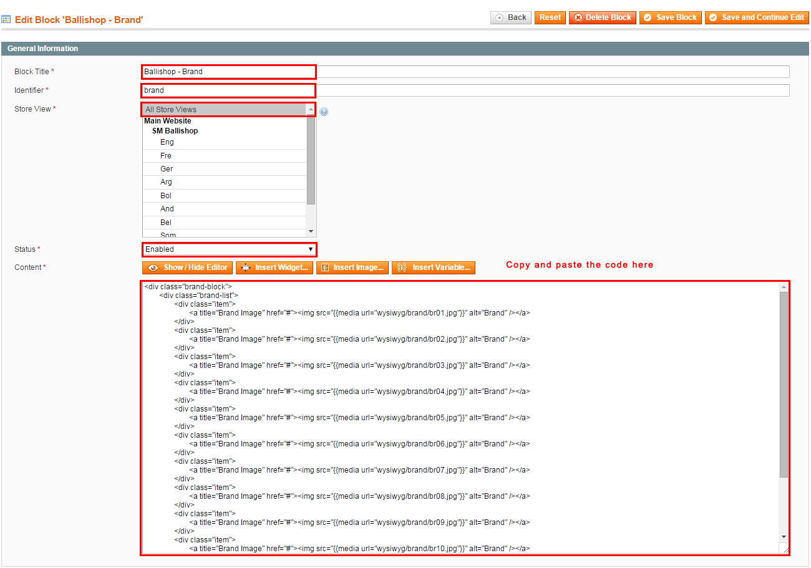Click the Edit Block 'Ballishop - Brand' heading

pos(79,20)
